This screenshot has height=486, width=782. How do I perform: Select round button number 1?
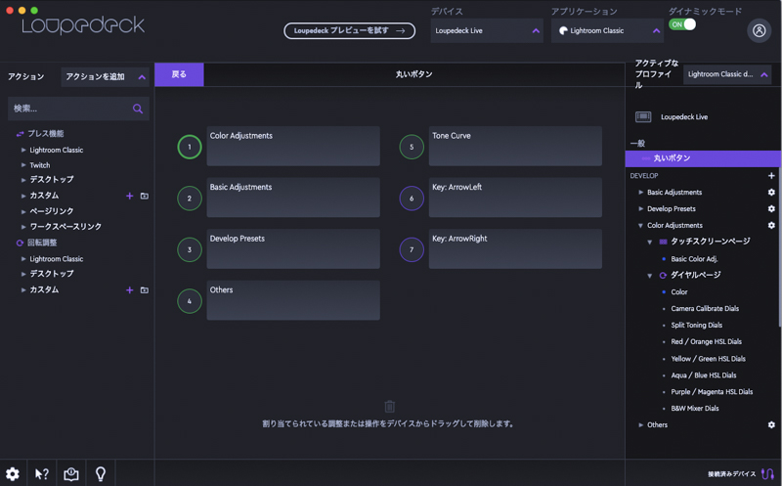tap(190, 147)
